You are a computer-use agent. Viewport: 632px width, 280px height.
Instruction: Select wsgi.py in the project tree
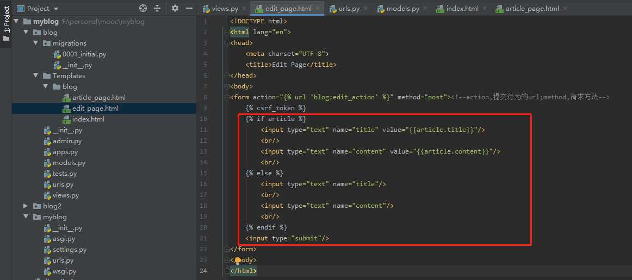pyautogui.click(x=65, y=271)
